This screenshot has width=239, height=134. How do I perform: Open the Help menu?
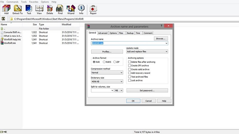pos(54,2)
